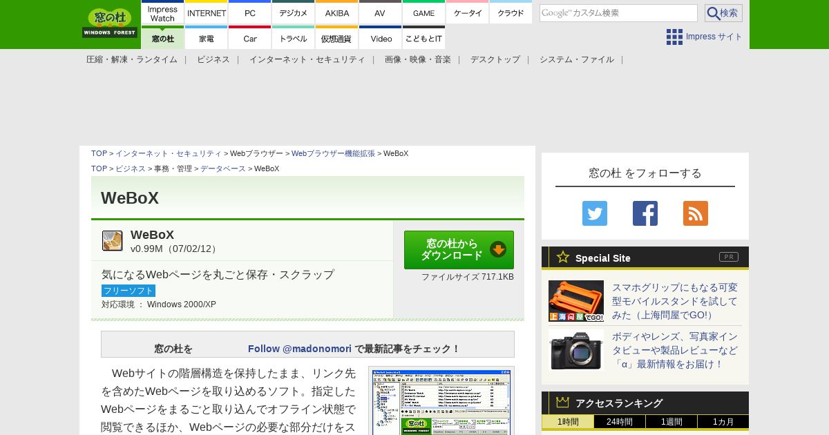Click the Follow @madonomori link
The width and height of the screenshot is (829, 435).
300,349
